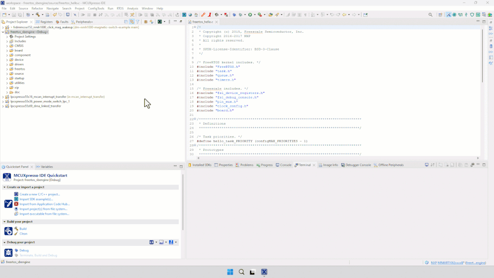
Task: Open the LS debug probe dropdown arrow
Action: point(156,242)
